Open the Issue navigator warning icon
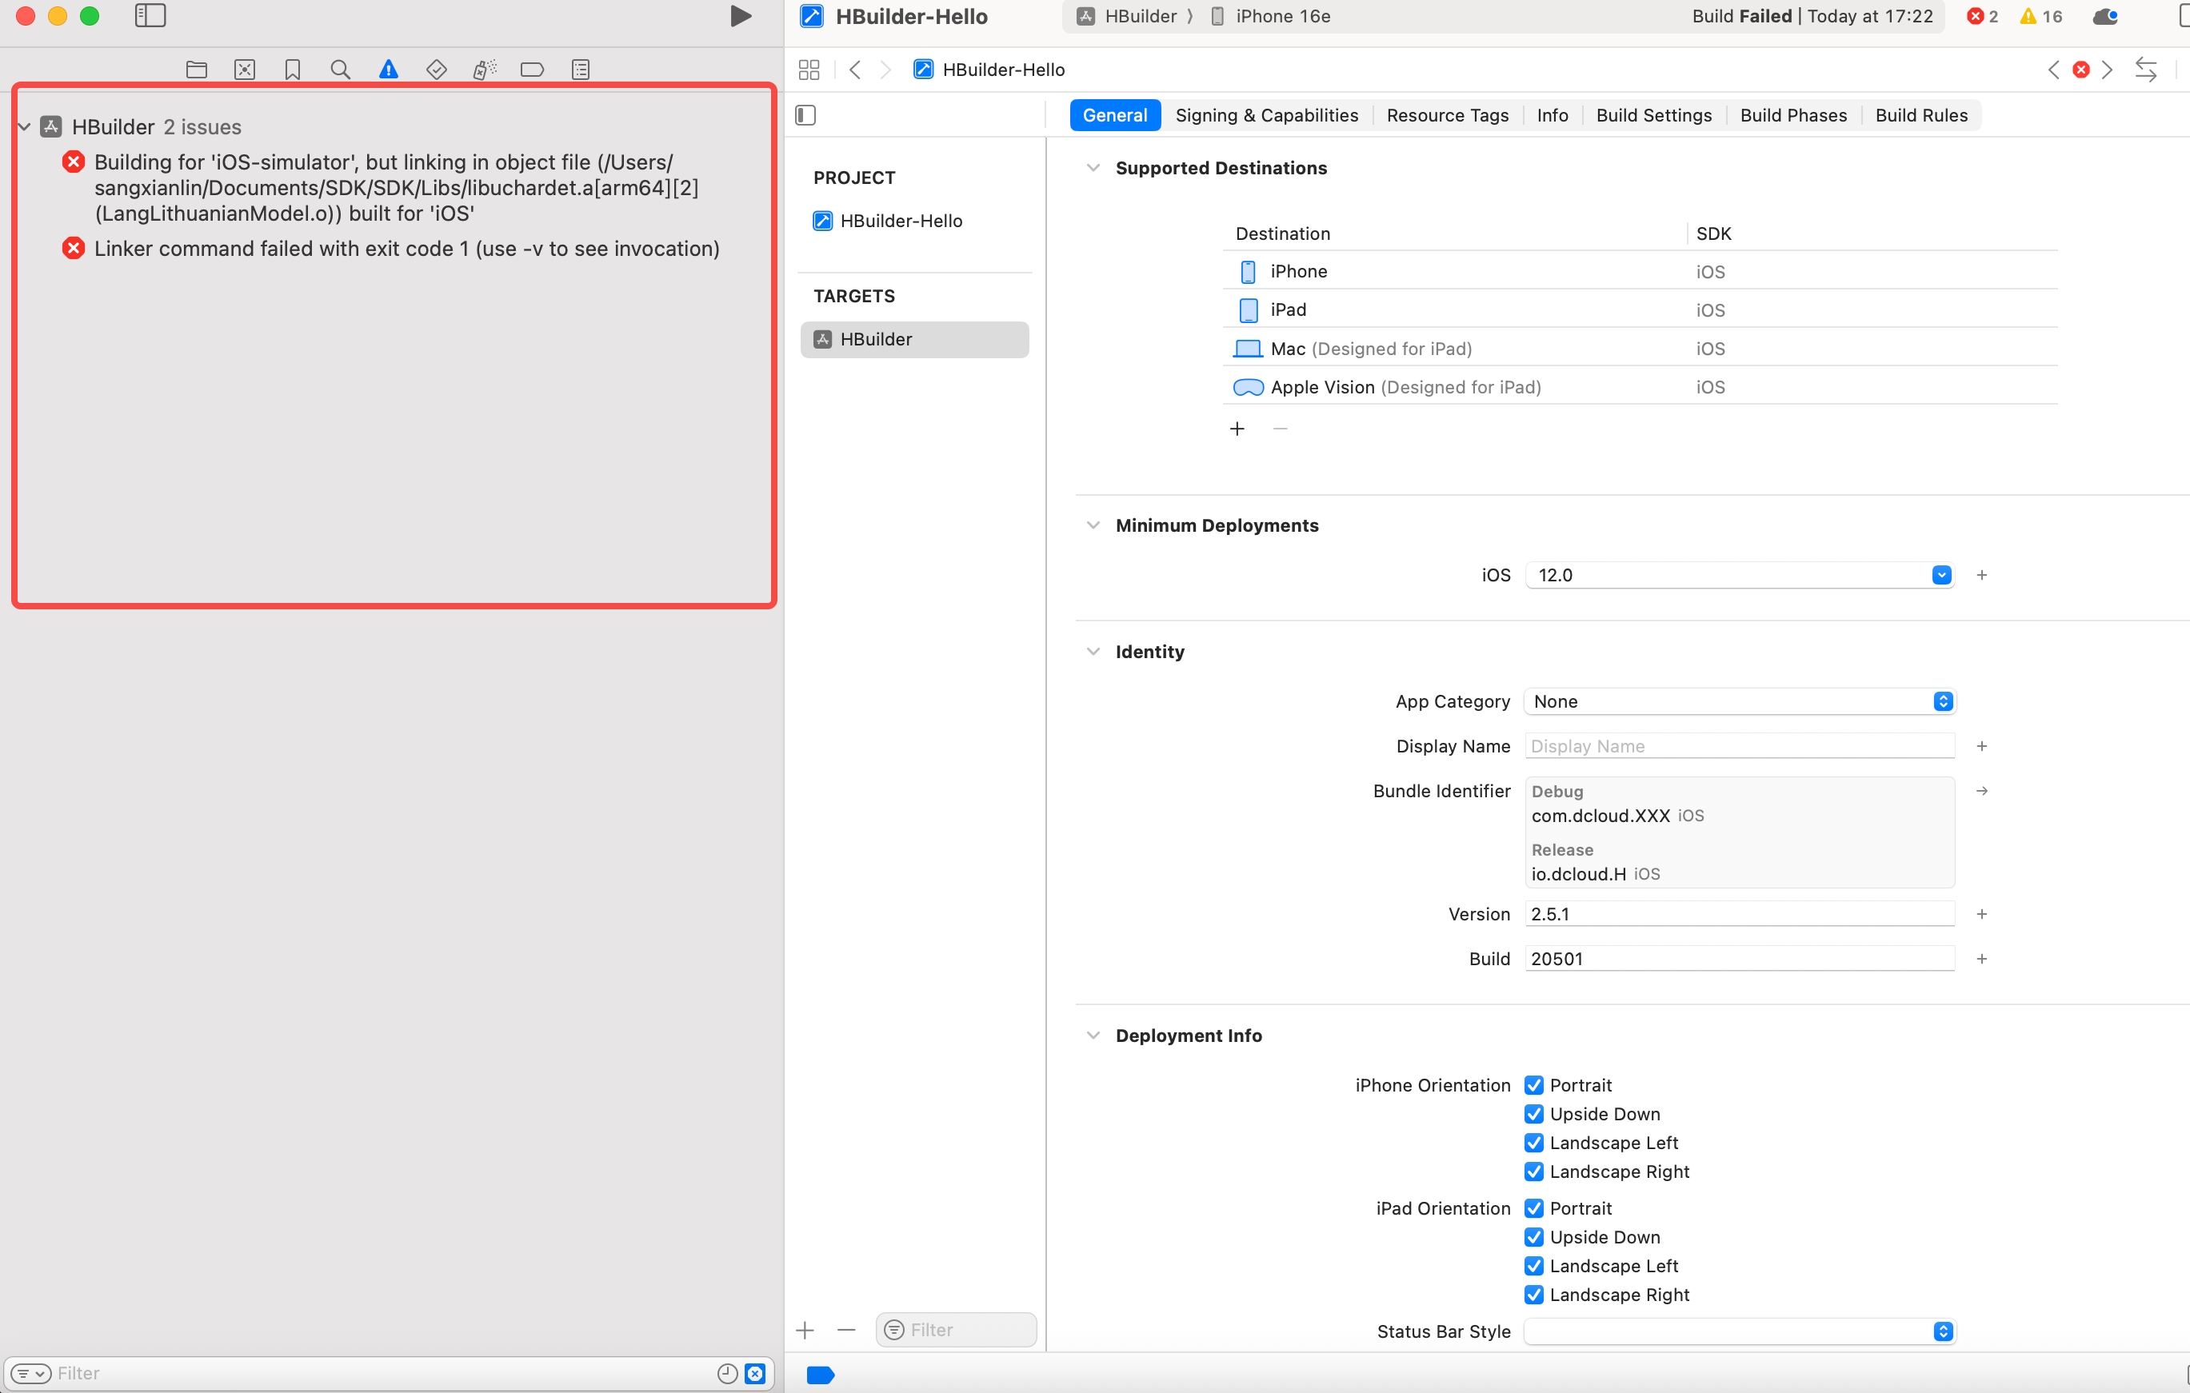The height and width of the screenshot is (1393, 2190). pos(389,69)
